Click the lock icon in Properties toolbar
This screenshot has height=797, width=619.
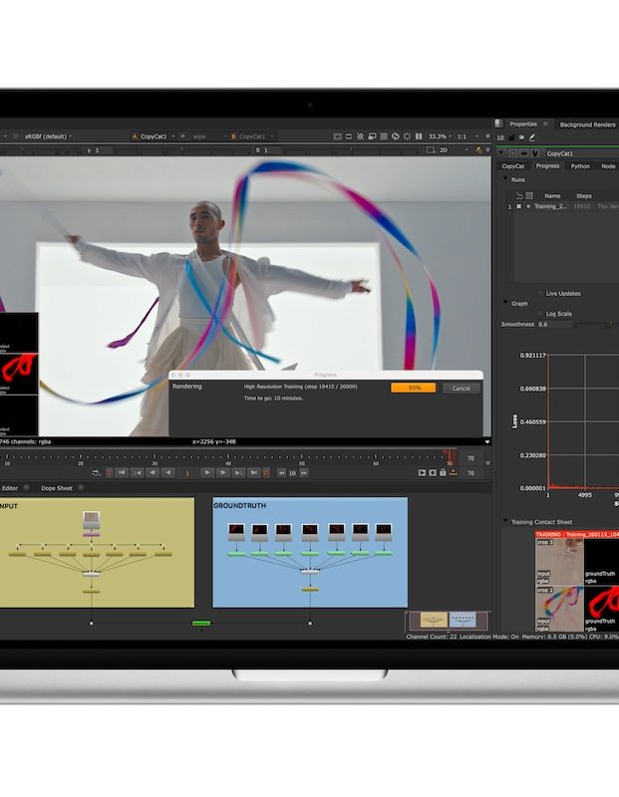coord(510,136)
